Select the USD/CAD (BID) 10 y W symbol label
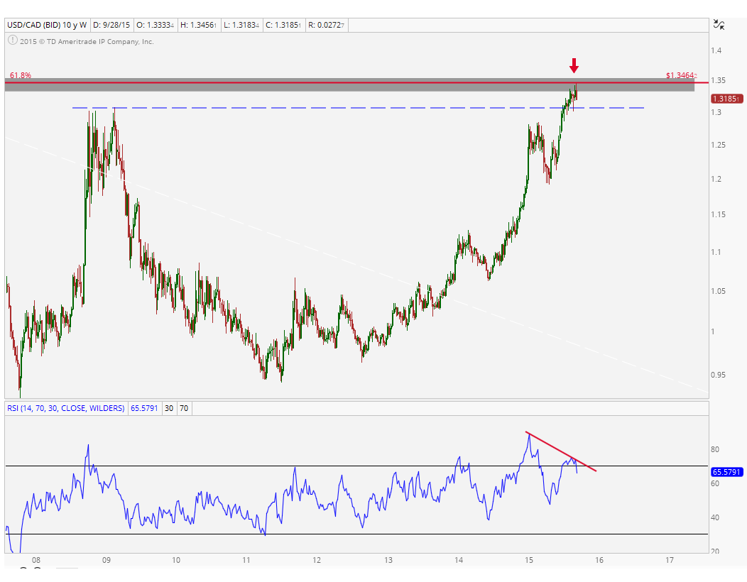This screenshot has width=747, height=582. (47, 25)
